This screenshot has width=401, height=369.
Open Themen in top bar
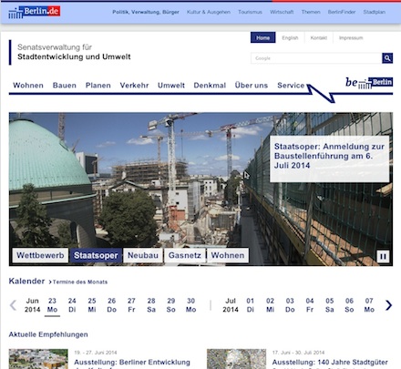tap(311, 12)
